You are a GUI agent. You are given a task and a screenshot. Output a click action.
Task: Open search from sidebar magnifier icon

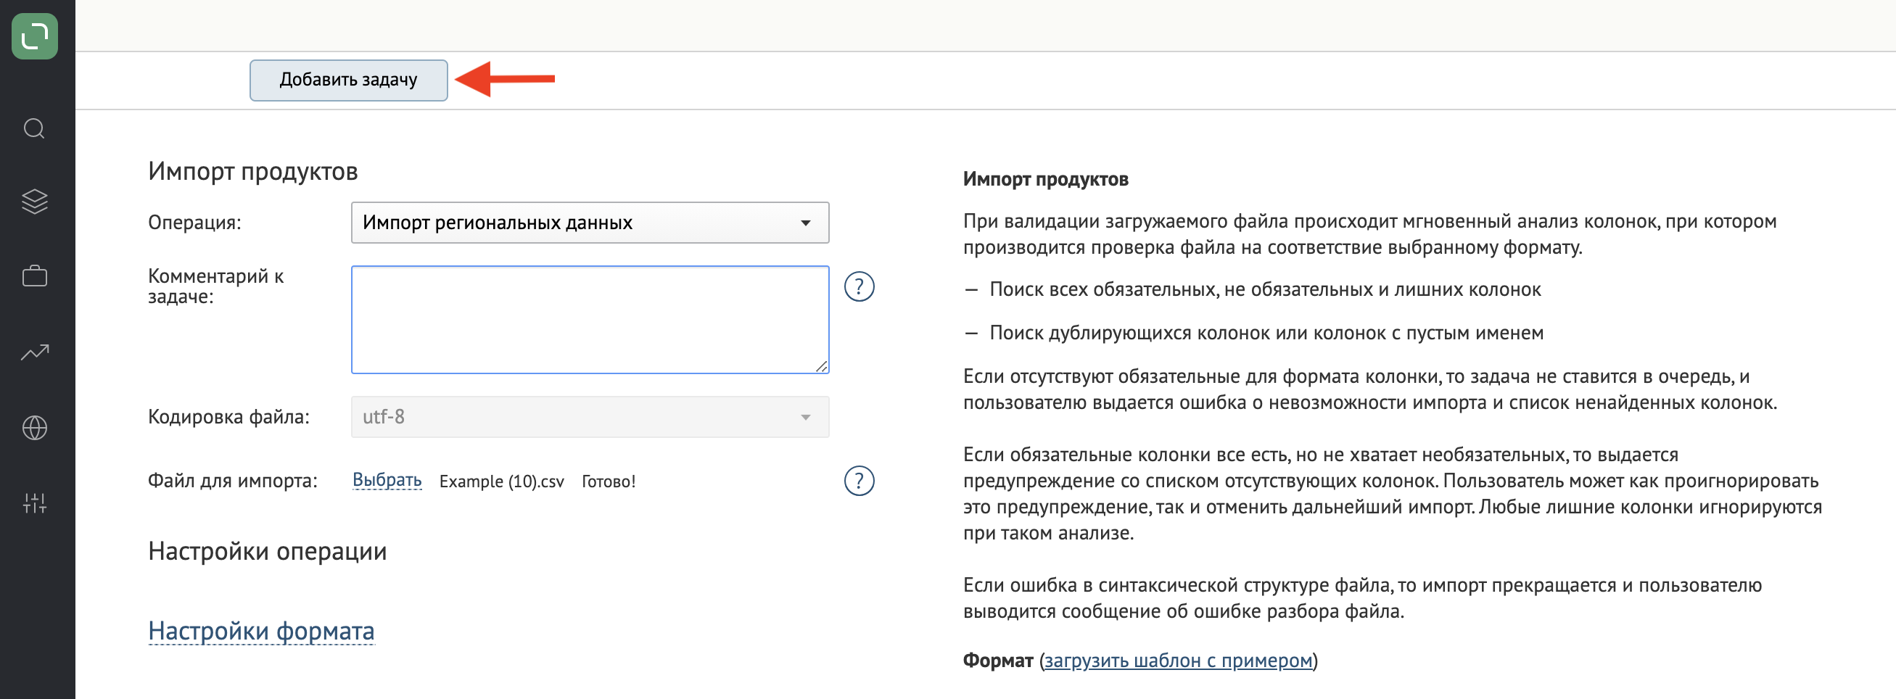35,129
